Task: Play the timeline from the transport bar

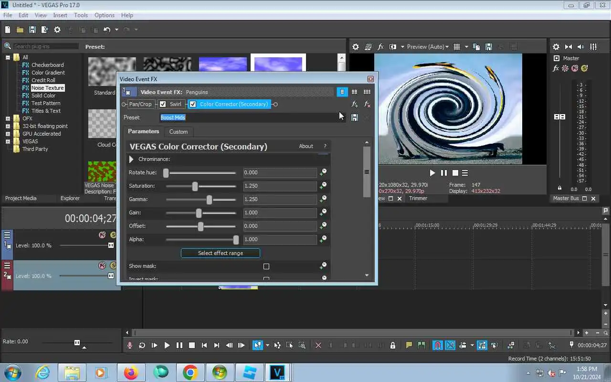Action: tap(167, 345)
